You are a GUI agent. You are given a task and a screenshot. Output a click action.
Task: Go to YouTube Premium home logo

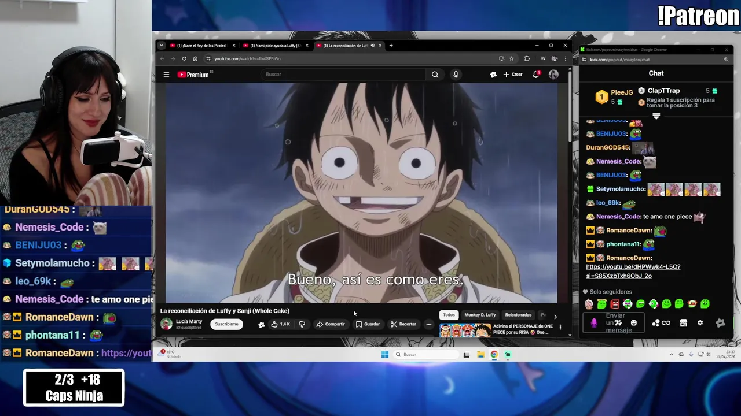(193, 75)
